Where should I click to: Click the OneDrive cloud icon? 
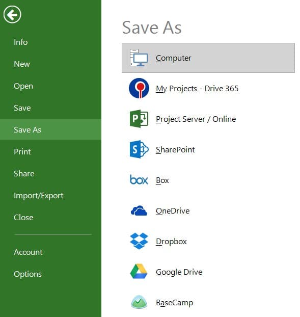(139, 210)
